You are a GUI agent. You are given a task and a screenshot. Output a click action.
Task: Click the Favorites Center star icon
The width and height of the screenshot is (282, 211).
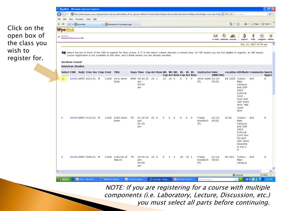59,24
